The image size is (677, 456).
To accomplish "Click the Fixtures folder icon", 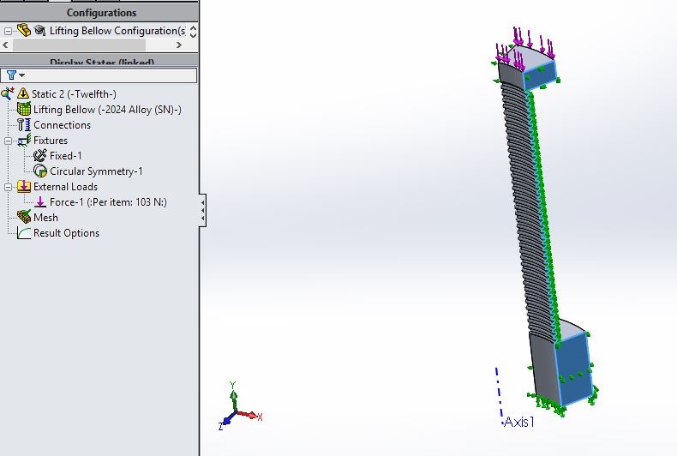I will pos(24,141).
